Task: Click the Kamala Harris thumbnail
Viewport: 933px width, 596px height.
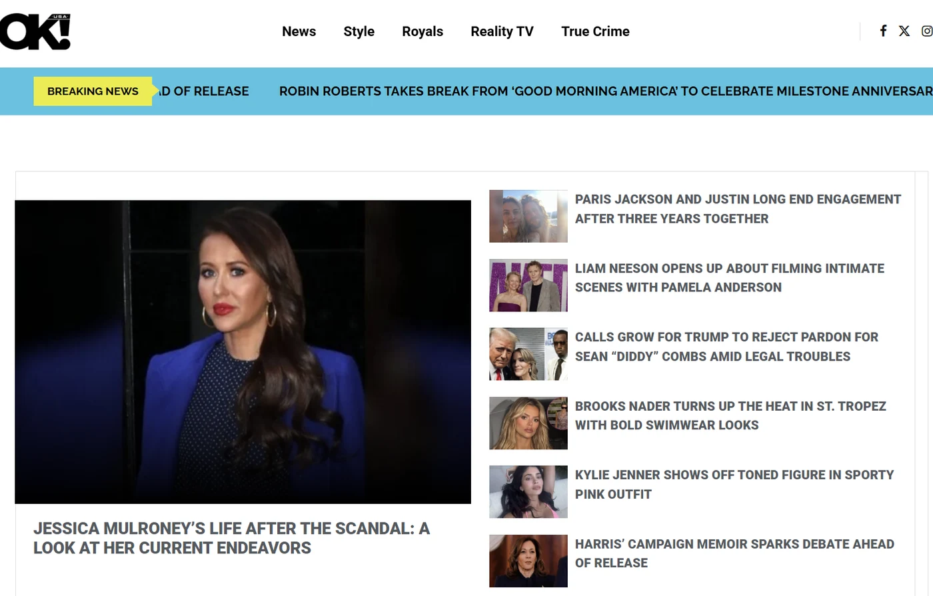Action: (x=528, y=561)
